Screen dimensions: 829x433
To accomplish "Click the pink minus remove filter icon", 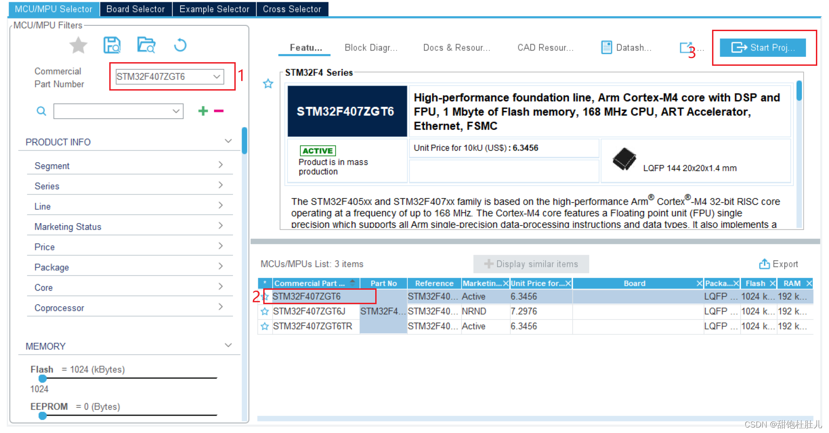I will [219, 111].
